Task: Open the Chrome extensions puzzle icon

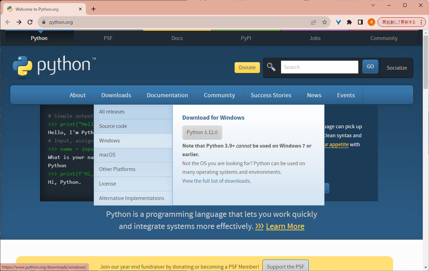Action: click(x=349, y=22)
